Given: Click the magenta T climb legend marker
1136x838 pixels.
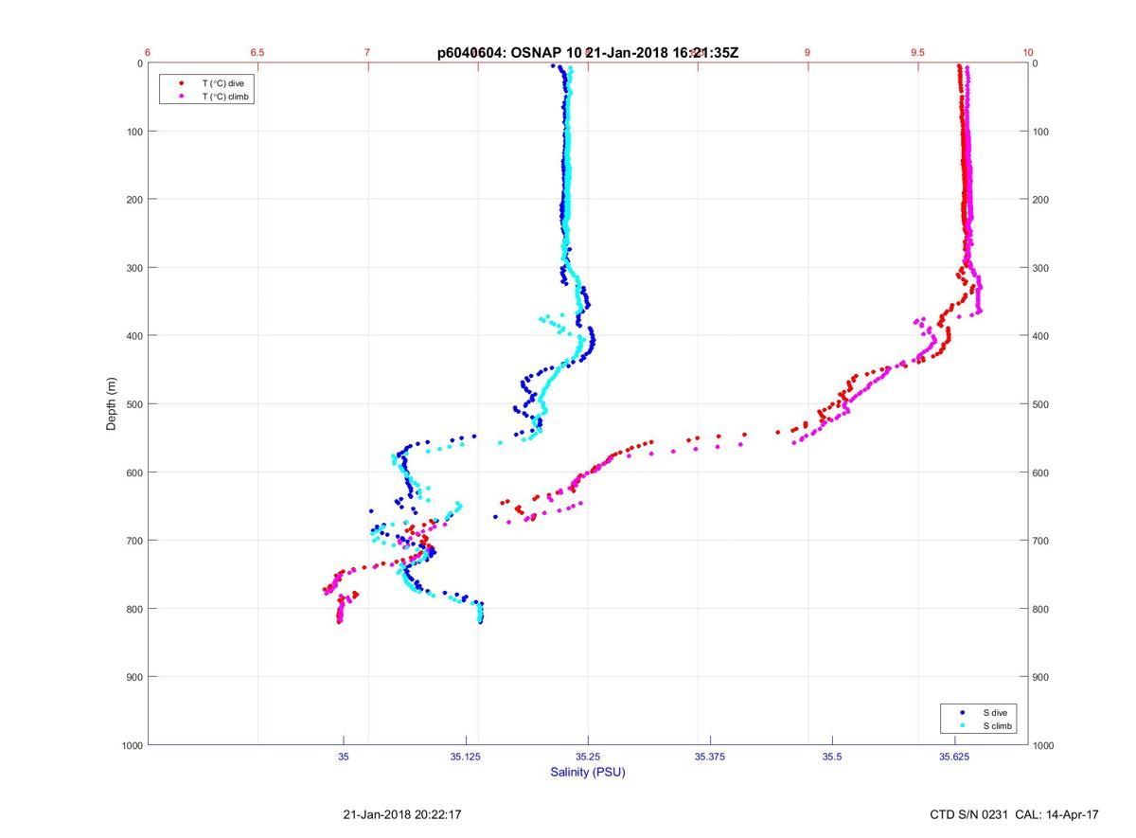Looking at the screenshot, I should [x=180, y=97].
